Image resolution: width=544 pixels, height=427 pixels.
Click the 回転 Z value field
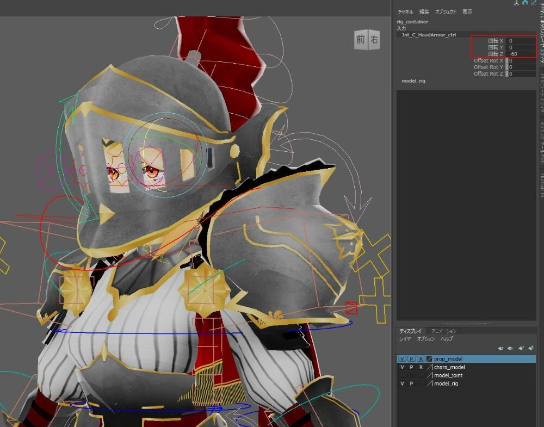[521, 54]
